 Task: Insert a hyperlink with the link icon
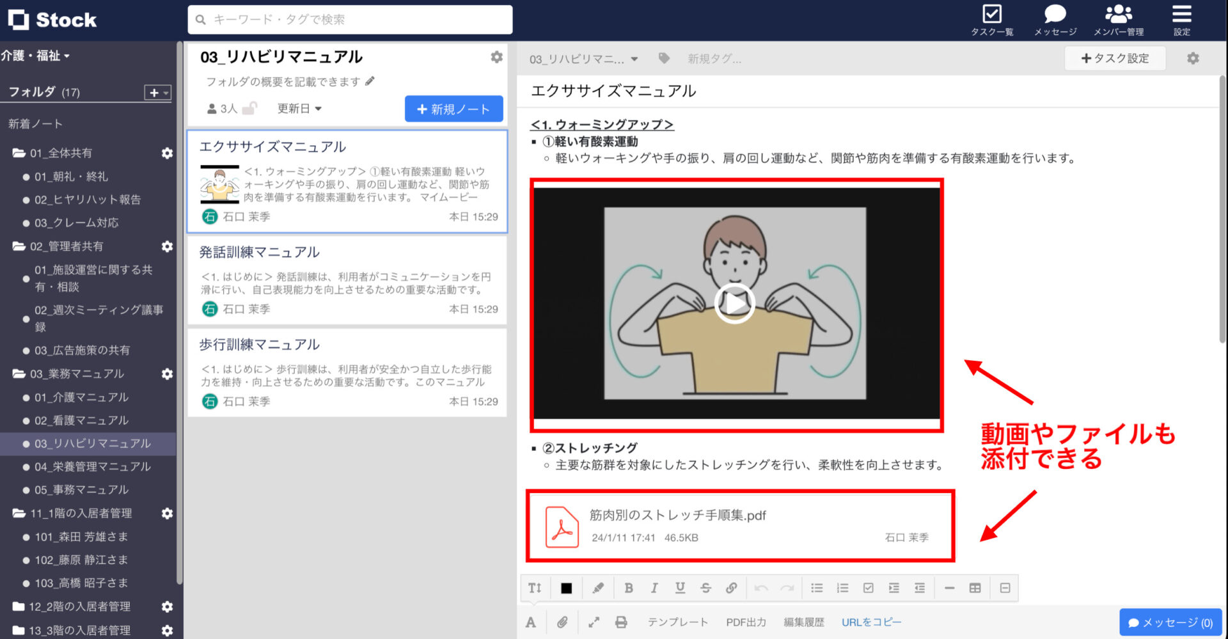click(x=731, y=588)
